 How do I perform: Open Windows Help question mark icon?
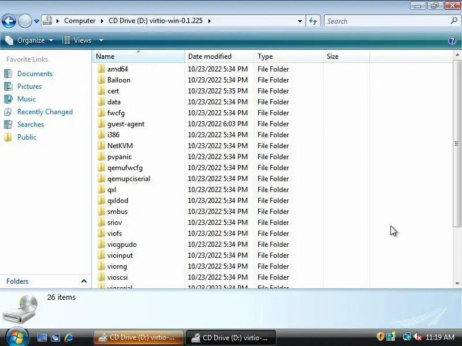pos(452,40)
